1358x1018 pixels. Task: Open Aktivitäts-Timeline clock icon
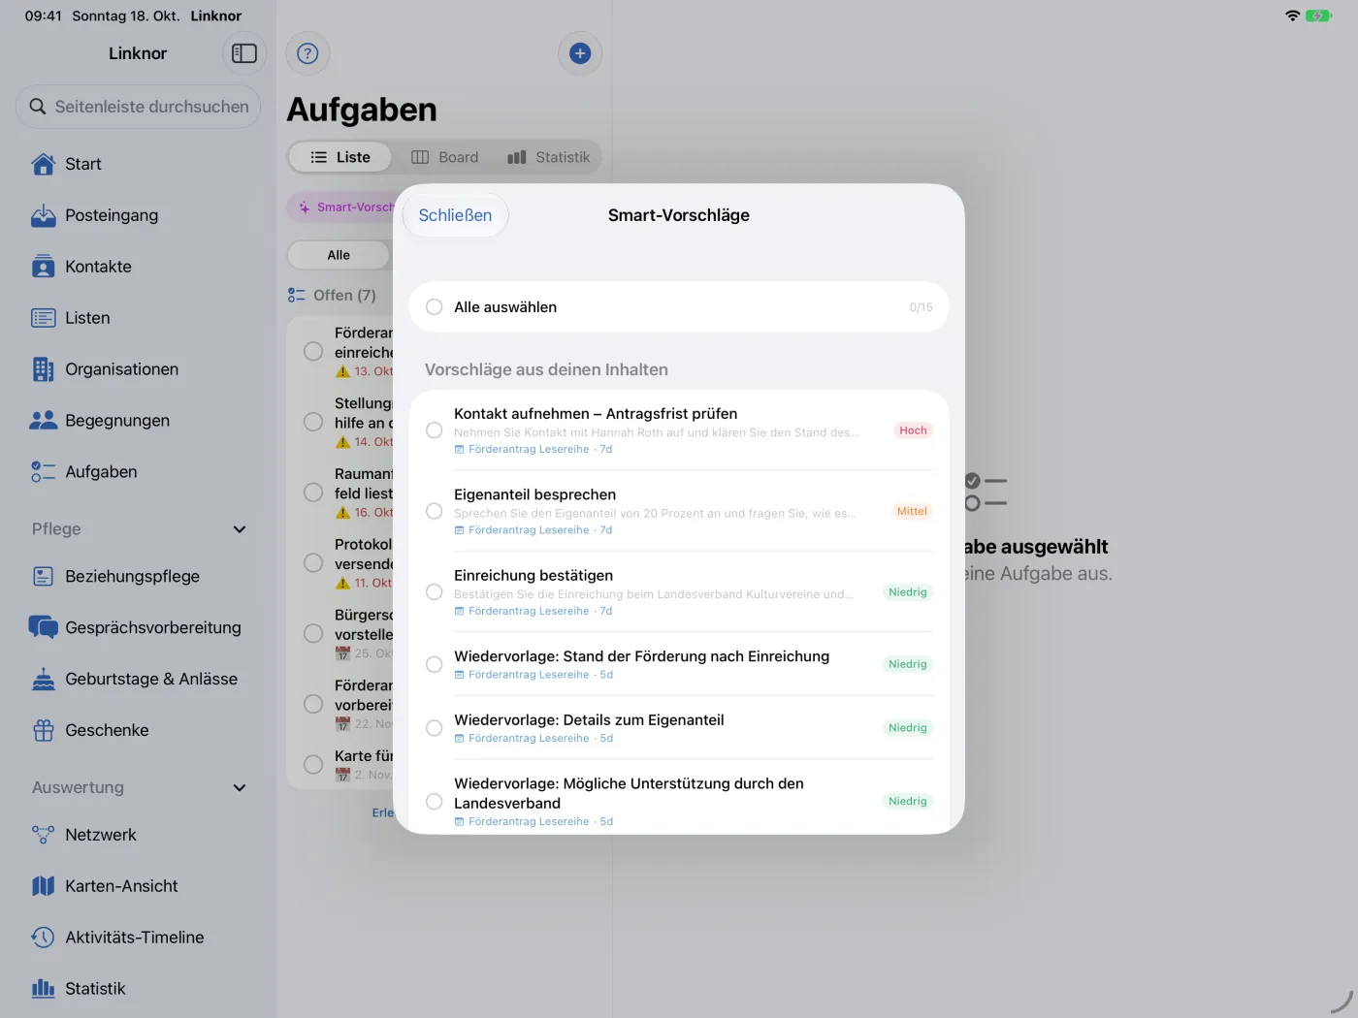coord(44,938)
